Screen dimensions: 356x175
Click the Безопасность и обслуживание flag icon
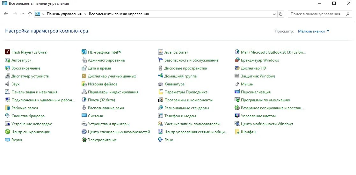click(161, 60)
